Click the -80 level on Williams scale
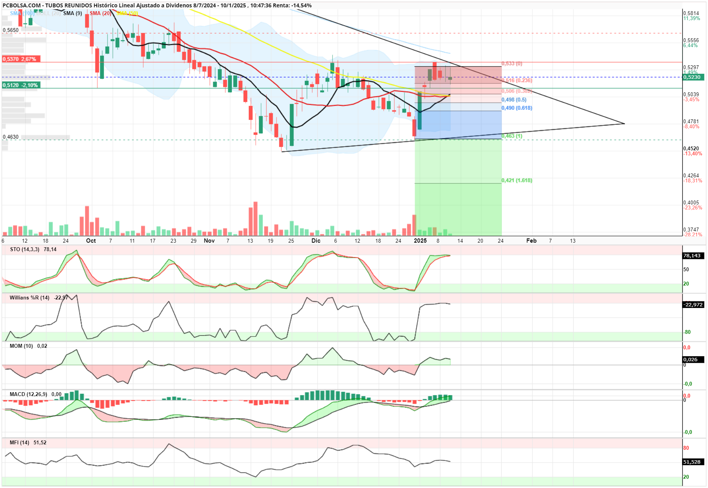The image size is (708, 488). 687,332
